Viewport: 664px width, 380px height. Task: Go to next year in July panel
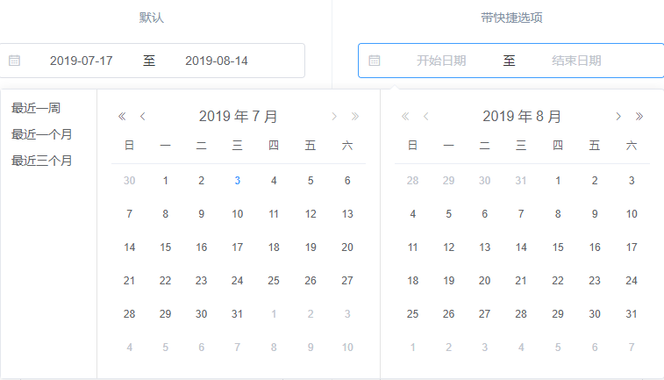click(x=355, y=116)
